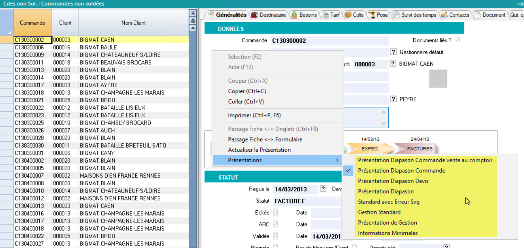Viewport: 524px width, 248px height.
Task: Click the question-mark lookup beside PEYRE
Action: [393, 99]
